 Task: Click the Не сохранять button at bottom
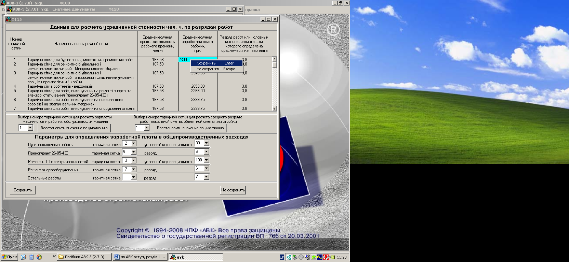click(x=233, y=190)
